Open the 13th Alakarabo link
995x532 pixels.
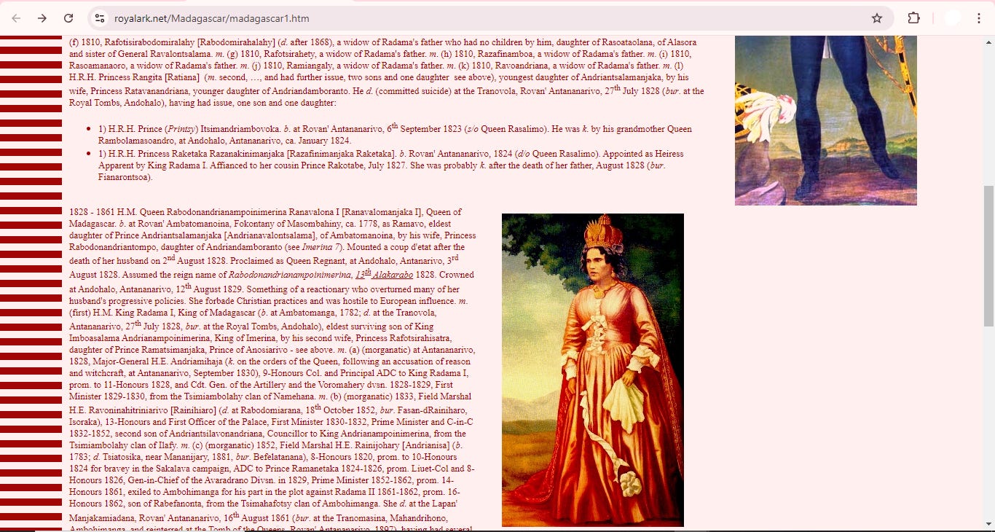[x=384, y=275]
